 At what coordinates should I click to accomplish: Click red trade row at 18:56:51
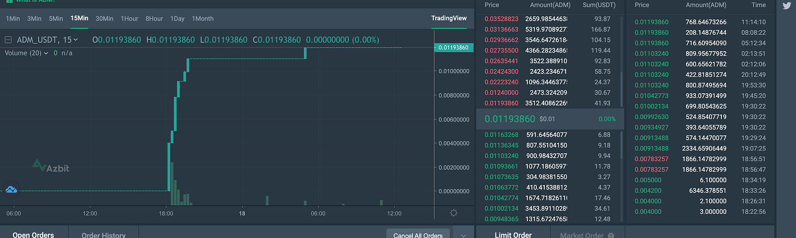click(x=700, y=159)
